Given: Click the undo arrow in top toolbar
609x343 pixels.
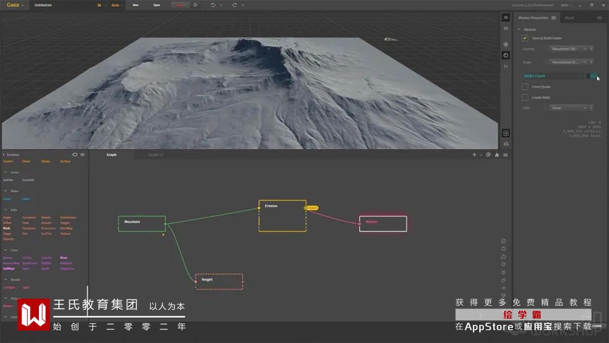Looking at the screenshot, I should [213, 5].
